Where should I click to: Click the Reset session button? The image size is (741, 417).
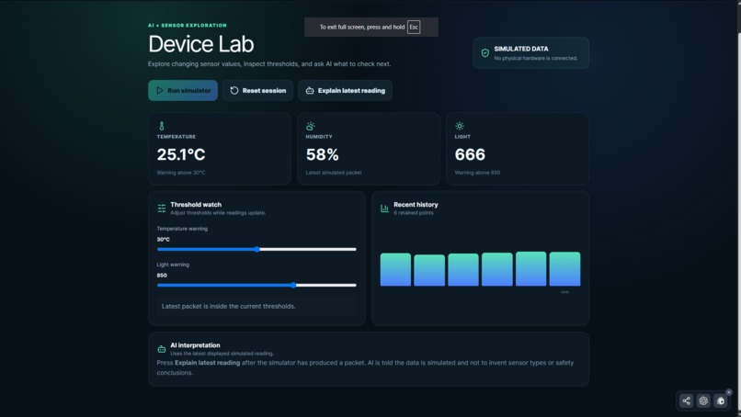(x=257, y=90)
